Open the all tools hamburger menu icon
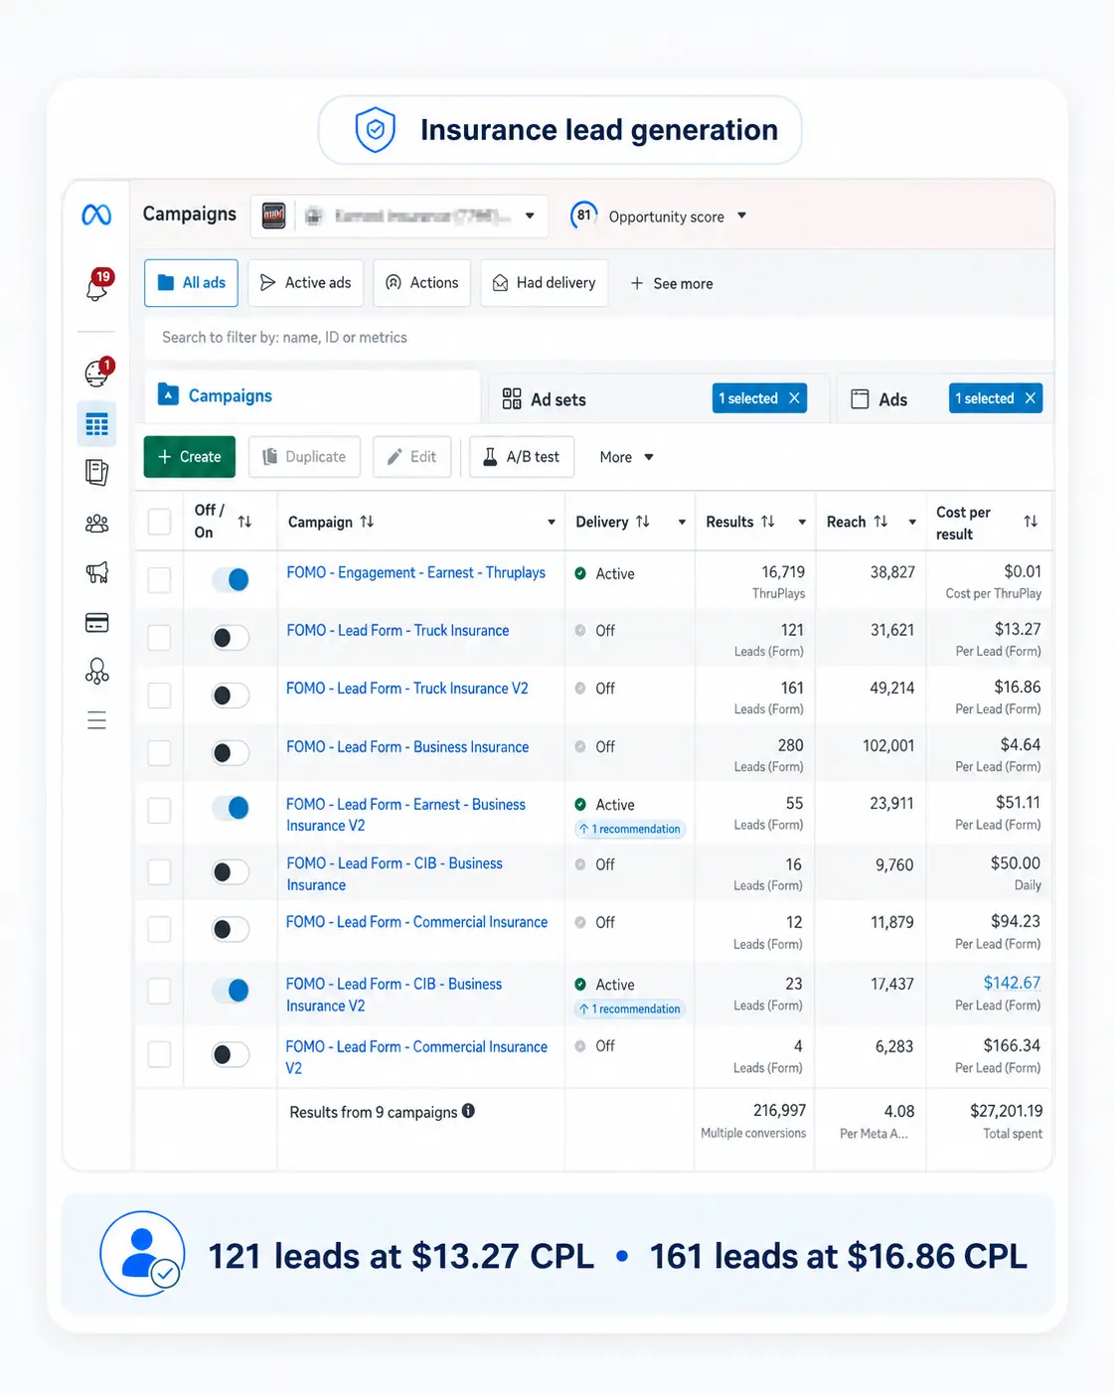 click(96, 720)
